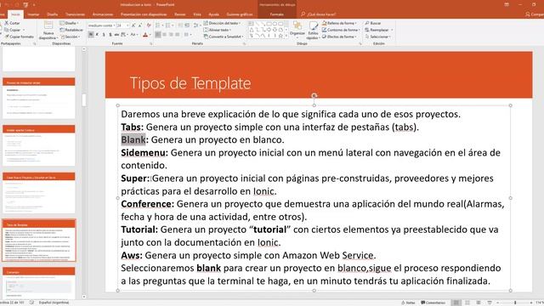Click Restablecer to reset the slide
This screenshot has width=544, height=306.
click(71, 30)
